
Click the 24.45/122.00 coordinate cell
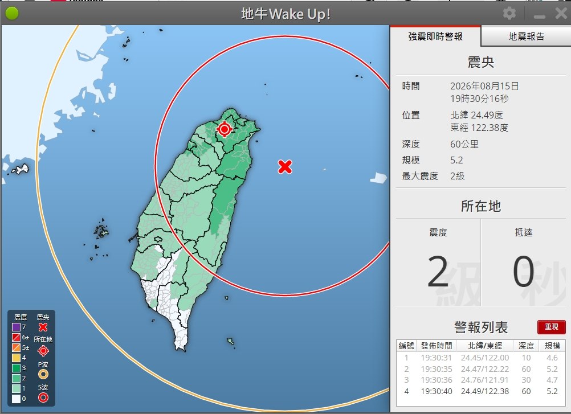click(x=485, y=358)
